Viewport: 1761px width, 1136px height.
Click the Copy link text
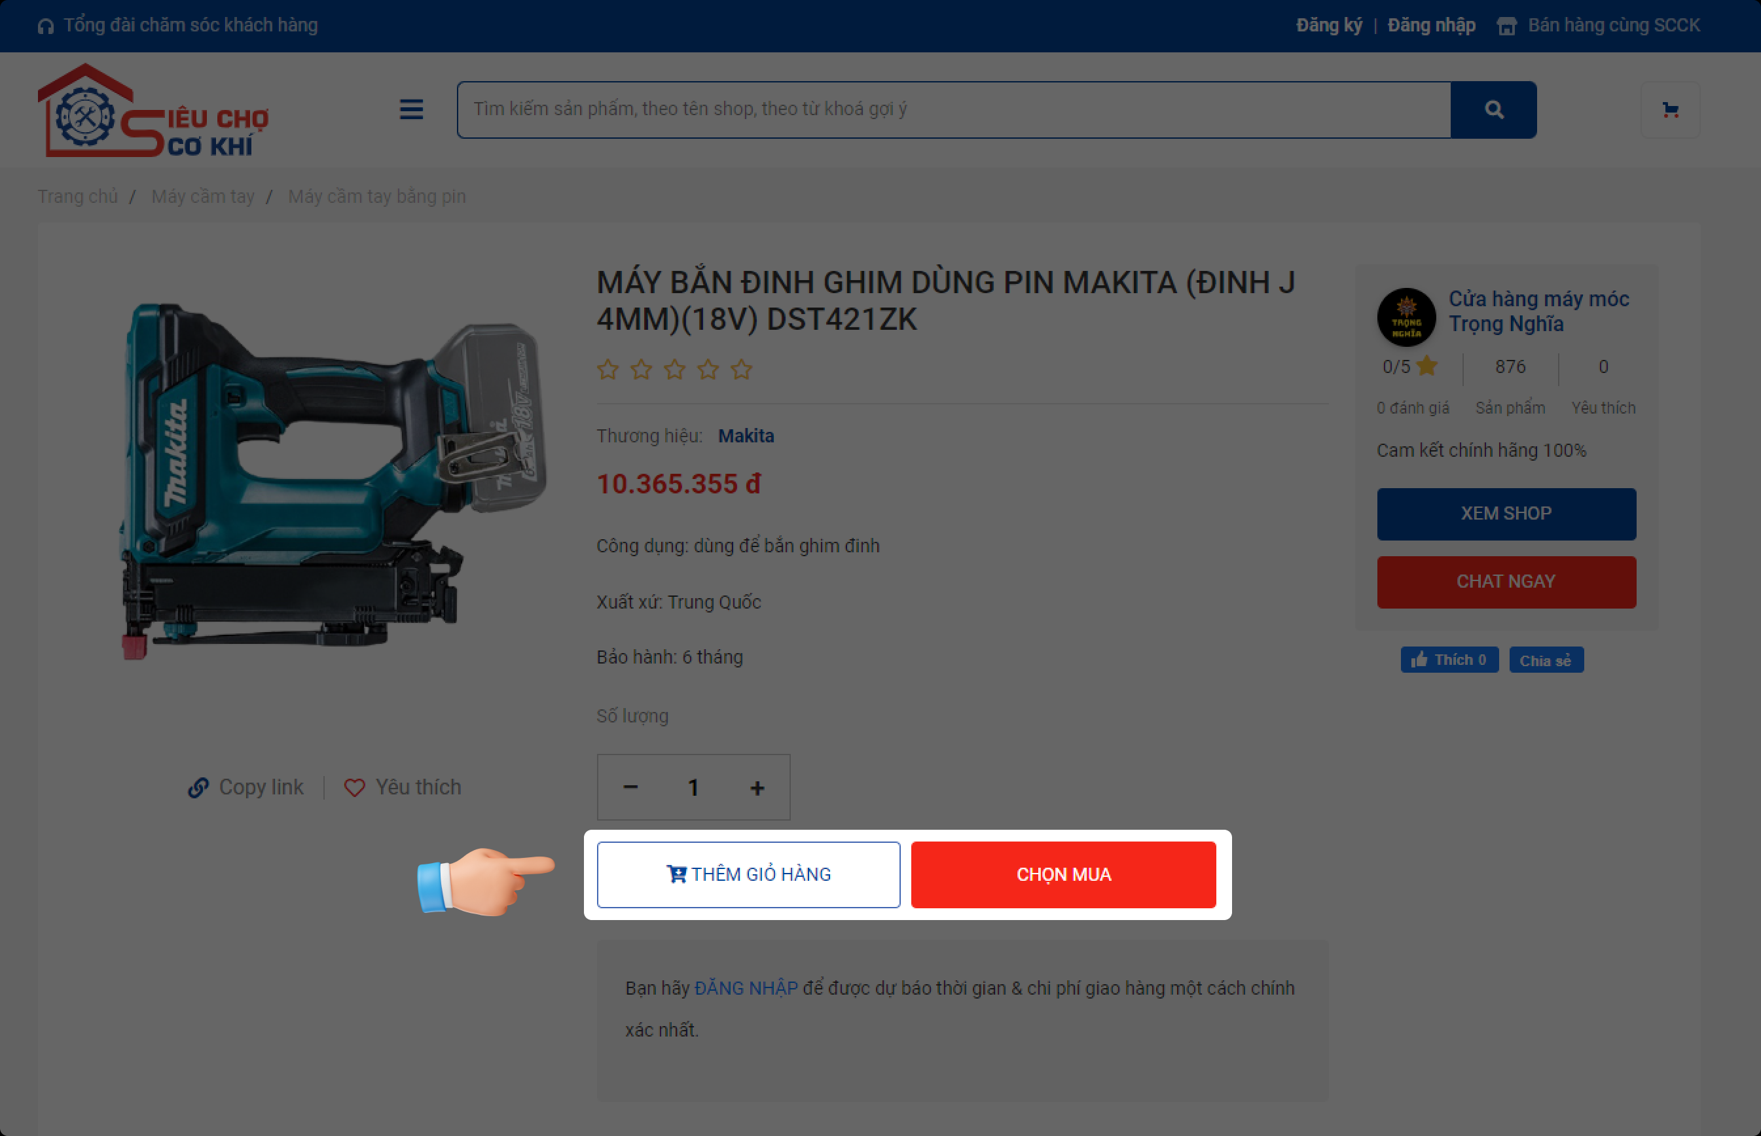pos(261,787)
